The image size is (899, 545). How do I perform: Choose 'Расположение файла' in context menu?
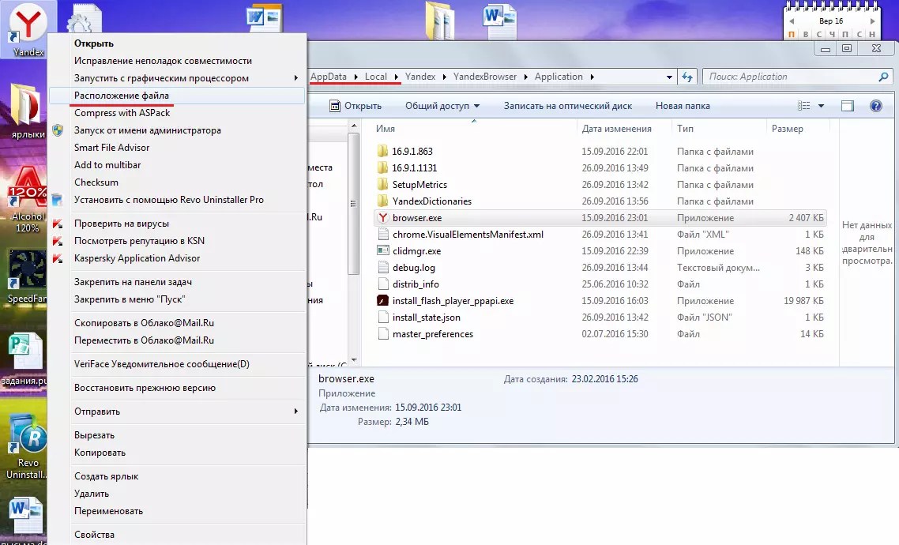point(122,96)
